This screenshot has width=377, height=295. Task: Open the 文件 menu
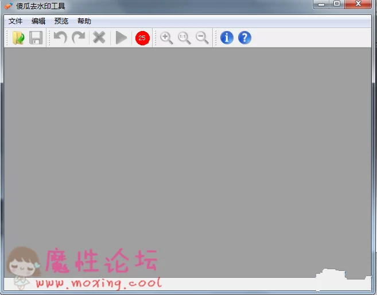[x=15, y=21]
